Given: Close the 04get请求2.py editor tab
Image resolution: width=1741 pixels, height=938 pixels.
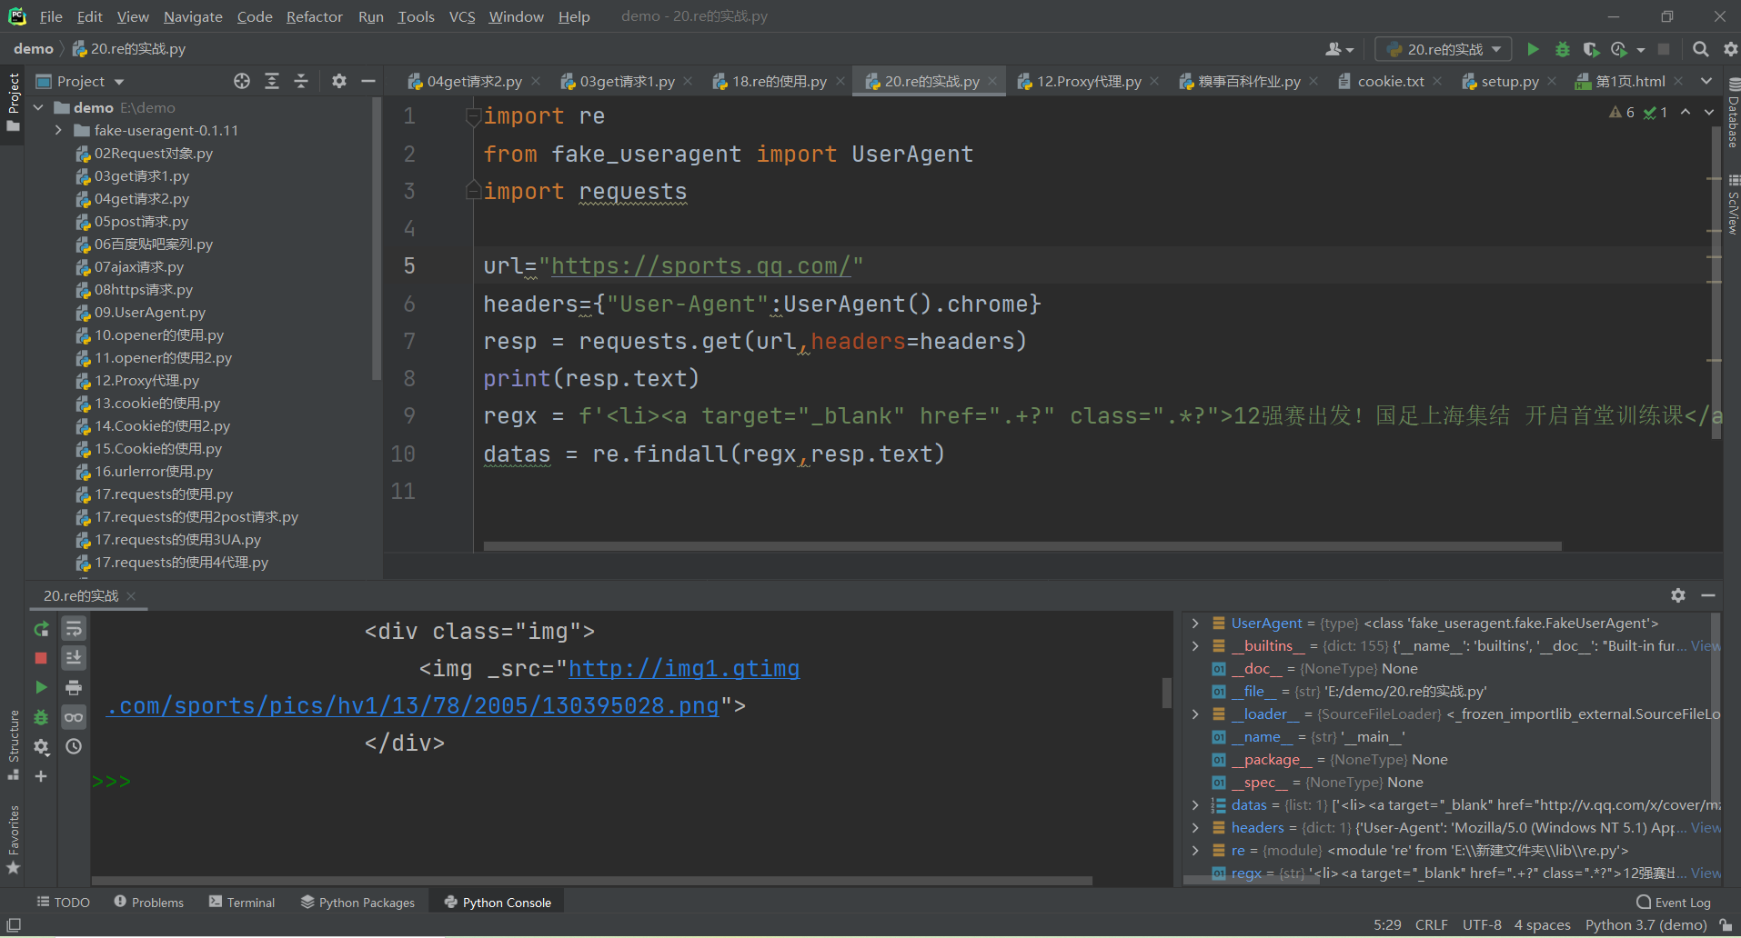Looking at the screenshot, I should point(536,81).
